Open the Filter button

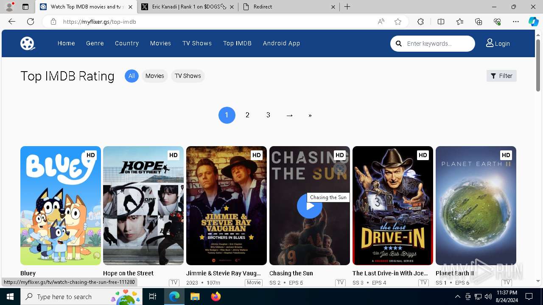click(501, 76)
